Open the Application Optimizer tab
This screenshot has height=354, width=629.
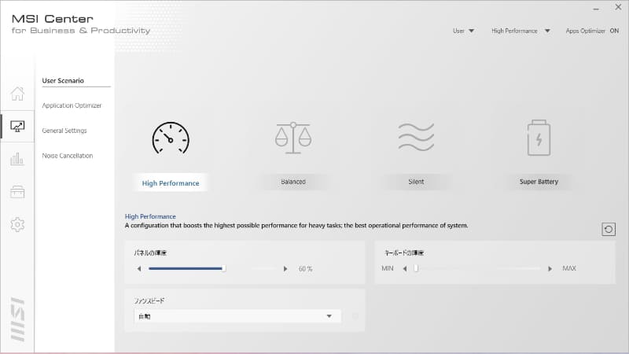[x=72, y=105]
